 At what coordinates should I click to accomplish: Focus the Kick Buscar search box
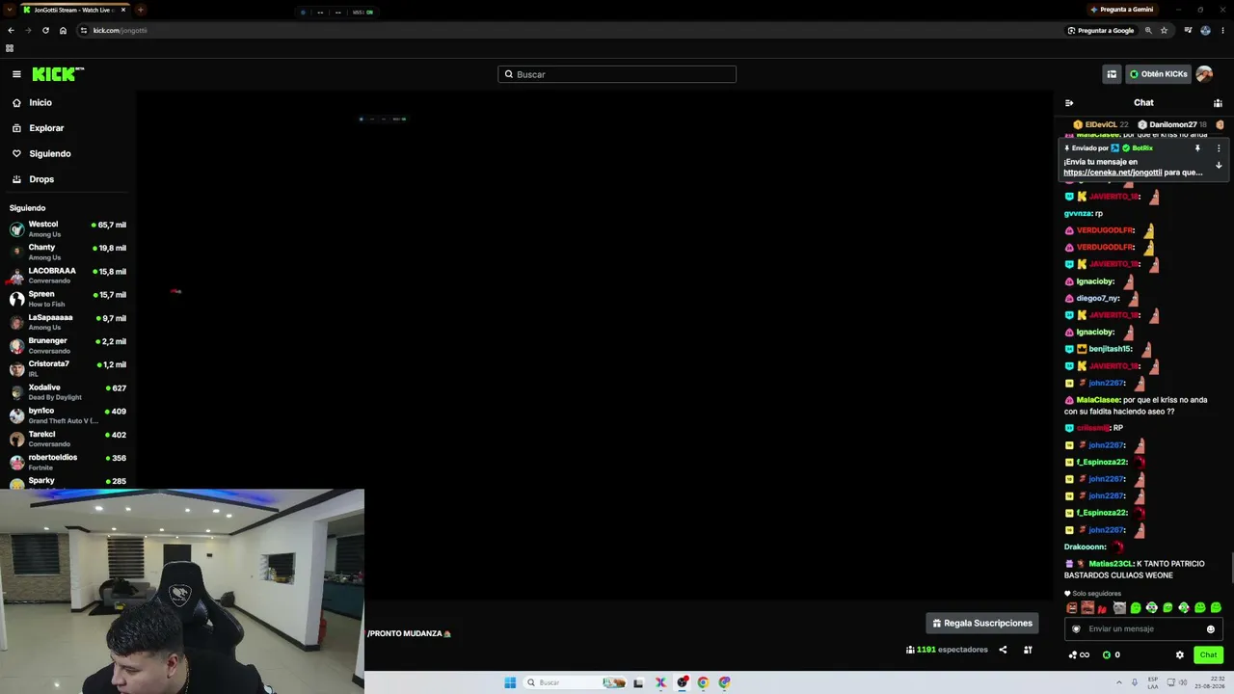click(617, 74)
